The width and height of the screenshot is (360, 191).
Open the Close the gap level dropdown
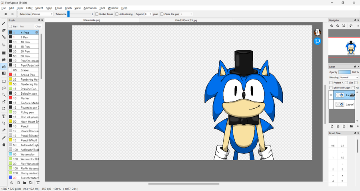click(x=186, y=14)
